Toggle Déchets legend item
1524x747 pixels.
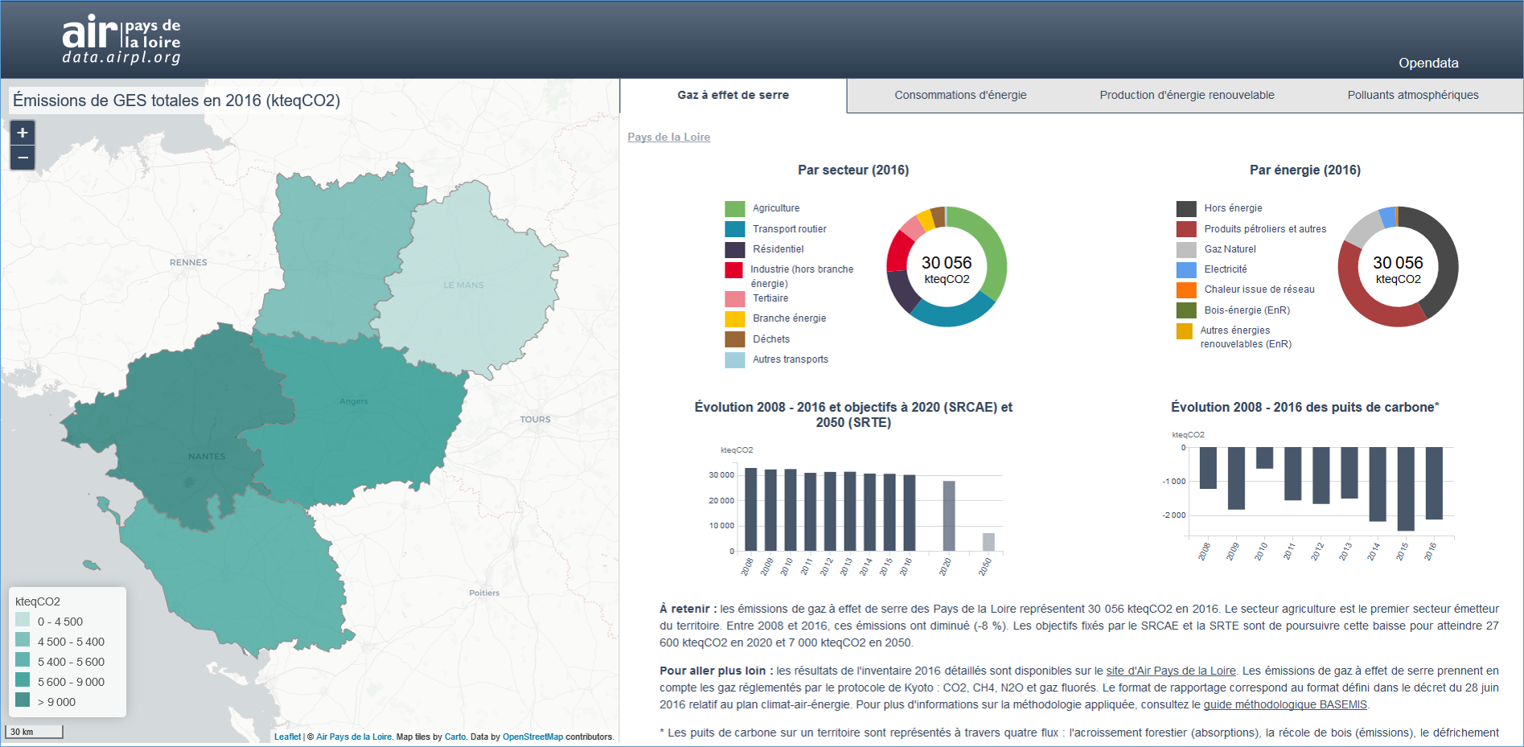pyautogui.click(x=734, y=339)
